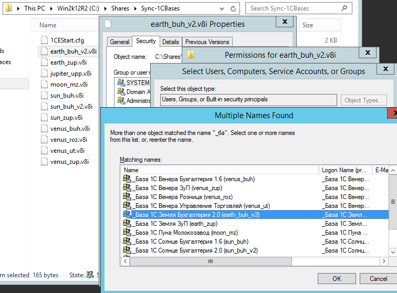Select row _База 1С Венера Розница (venus_roz)
Screen dimensions: 397x293
255,197
